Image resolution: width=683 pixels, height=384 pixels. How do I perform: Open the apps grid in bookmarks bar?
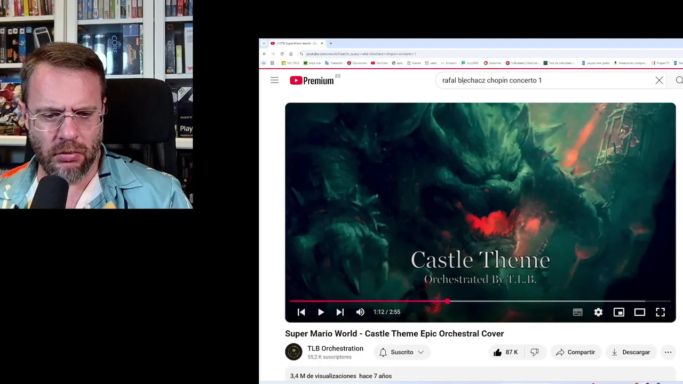click(x=272, y=63)
